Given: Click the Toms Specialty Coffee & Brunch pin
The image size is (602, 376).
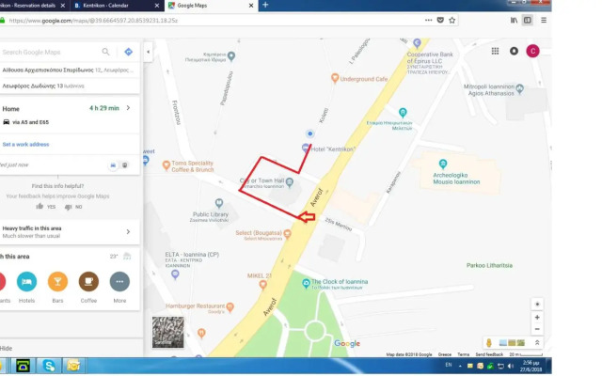Looking at the screenshot, I should 166,165.
